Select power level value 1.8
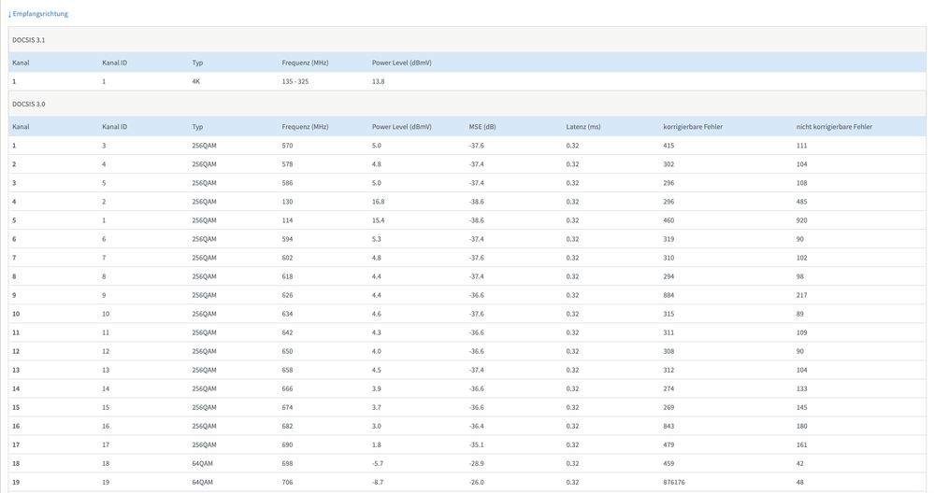Image resolution: width=934 pixels, height=493 pixels. coord(377,444)
